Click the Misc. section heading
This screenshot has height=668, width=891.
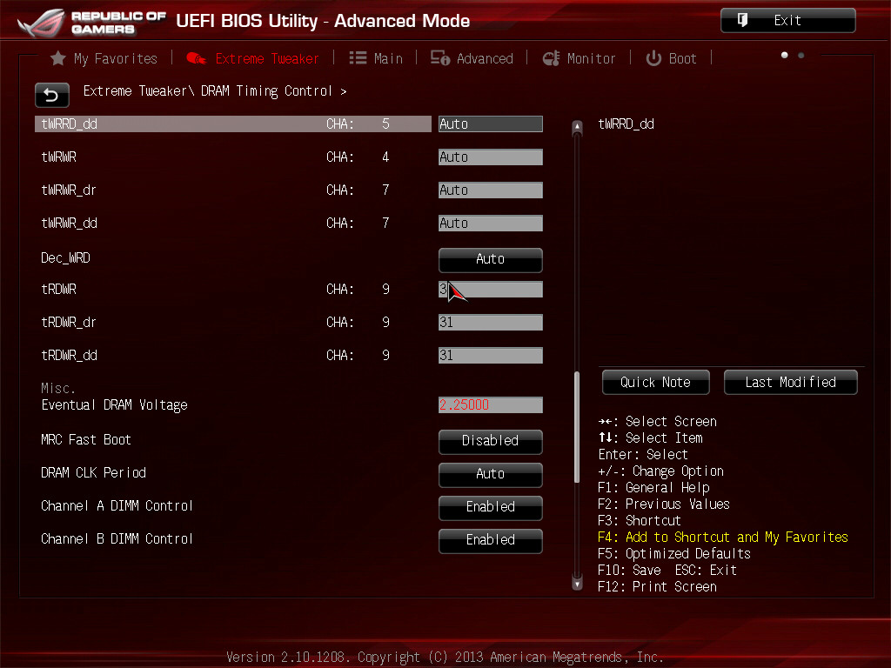58,389
